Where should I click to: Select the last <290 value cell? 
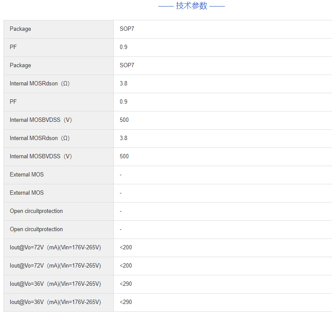click(126, 302)
